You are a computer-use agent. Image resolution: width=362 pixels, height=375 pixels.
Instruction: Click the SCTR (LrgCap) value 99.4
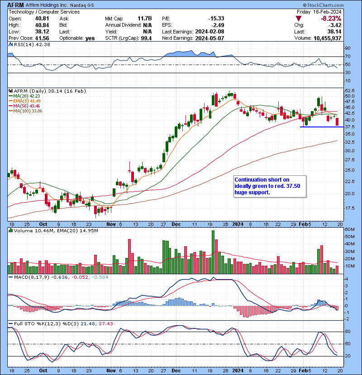click(x=146, y=38)
